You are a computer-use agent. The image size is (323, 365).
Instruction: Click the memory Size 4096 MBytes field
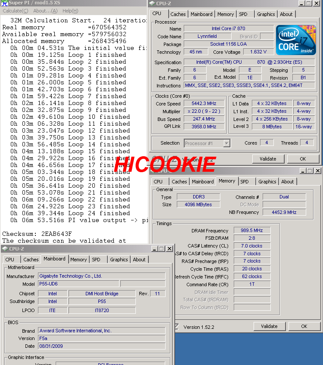[x=198, y=204]
